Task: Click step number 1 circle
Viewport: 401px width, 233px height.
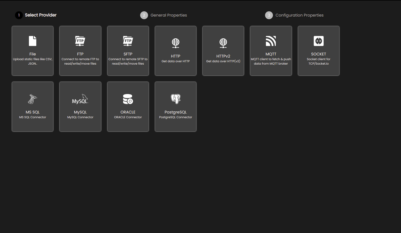Action: 19,15
